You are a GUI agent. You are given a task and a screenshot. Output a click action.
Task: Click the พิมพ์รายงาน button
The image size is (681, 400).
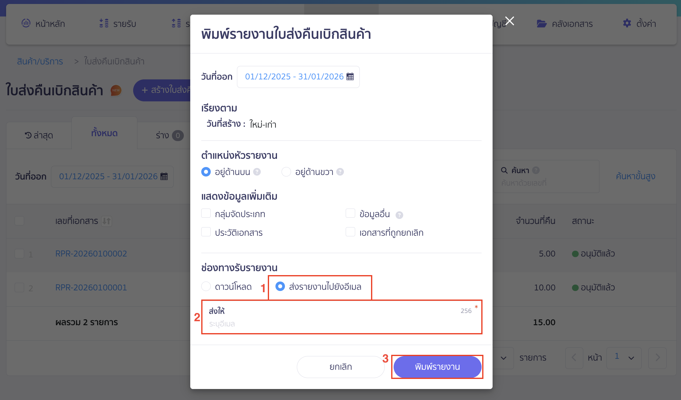(437, 367)
